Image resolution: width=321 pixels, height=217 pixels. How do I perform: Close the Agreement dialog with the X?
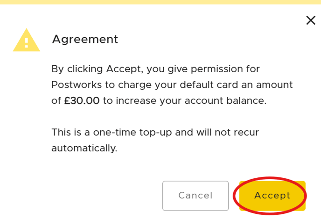(311, 20)
